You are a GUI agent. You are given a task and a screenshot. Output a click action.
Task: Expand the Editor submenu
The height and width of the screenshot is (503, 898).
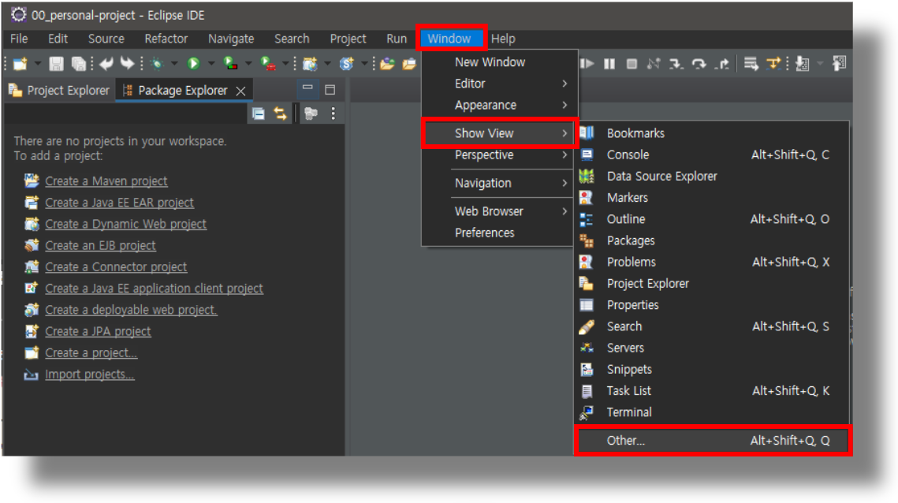click(x=498, y=84)
